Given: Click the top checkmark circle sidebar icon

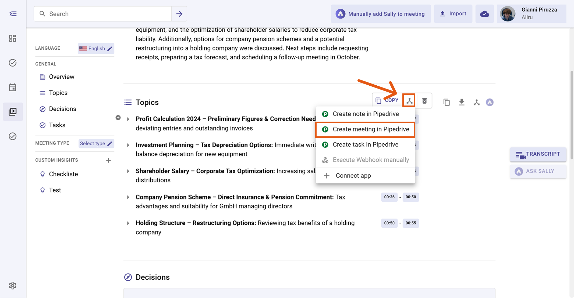Looking at the screenshot, I should [13, 63].
